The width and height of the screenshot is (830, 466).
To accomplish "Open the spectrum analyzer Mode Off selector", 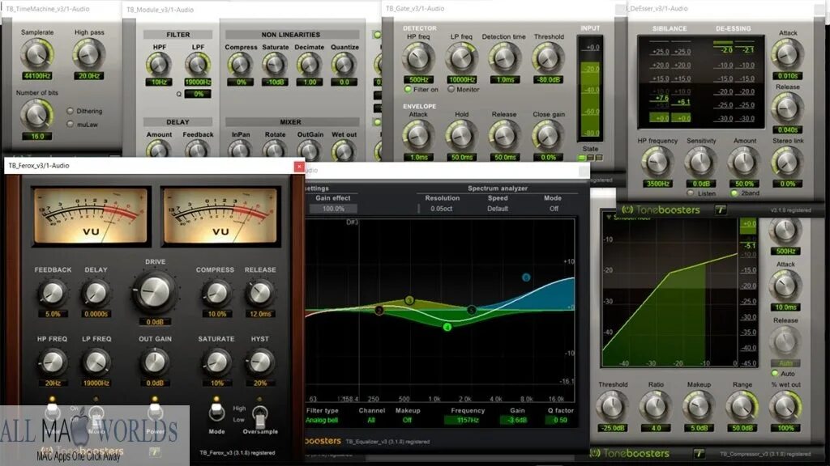I will coord(554,209).
